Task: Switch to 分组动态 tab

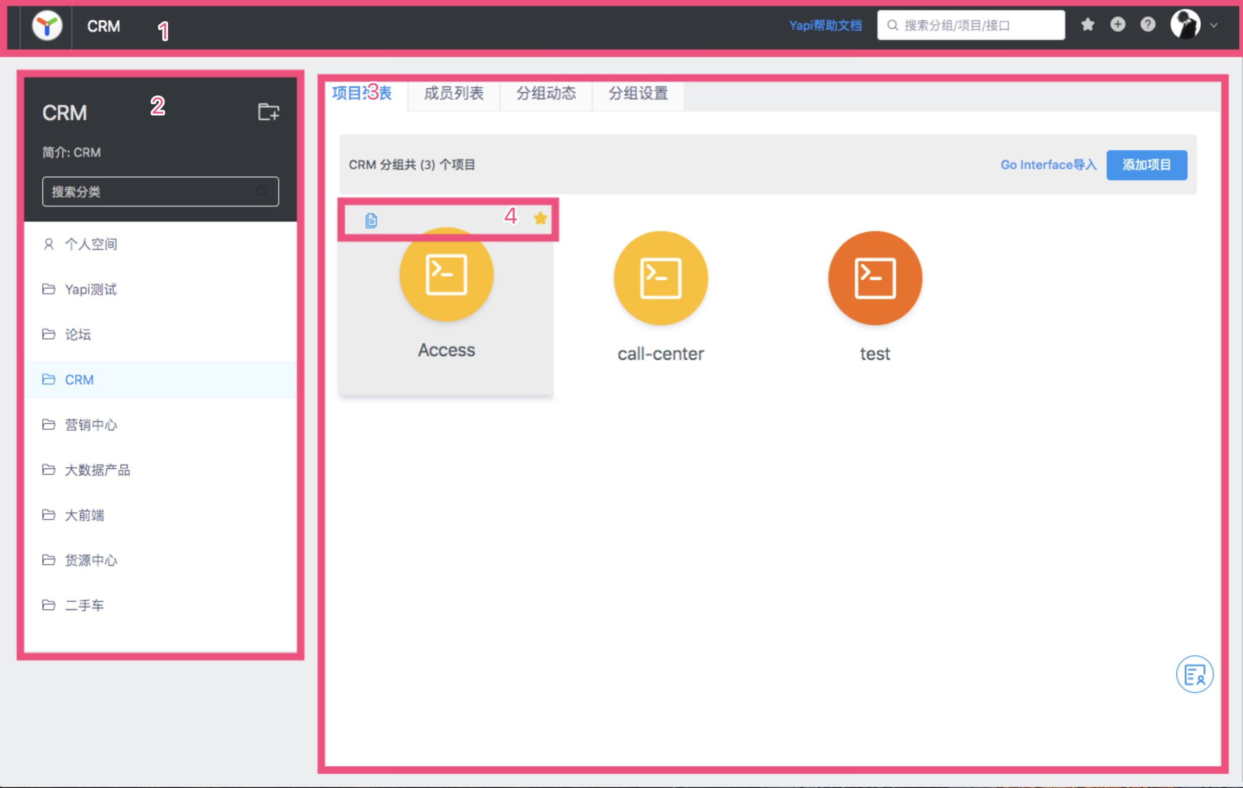Action: [546, 94]
